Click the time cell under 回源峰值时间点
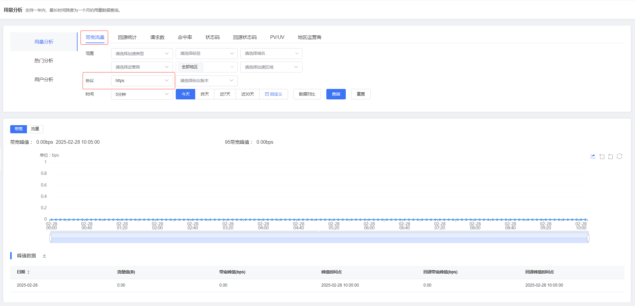Image resolution: width=635 pixels, height=306 pixels. [x=544, y=285]
